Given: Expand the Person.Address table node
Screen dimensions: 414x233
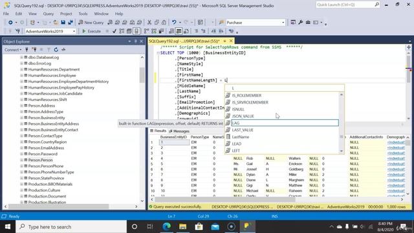Looking at the screenshot, I should [21, 105].
